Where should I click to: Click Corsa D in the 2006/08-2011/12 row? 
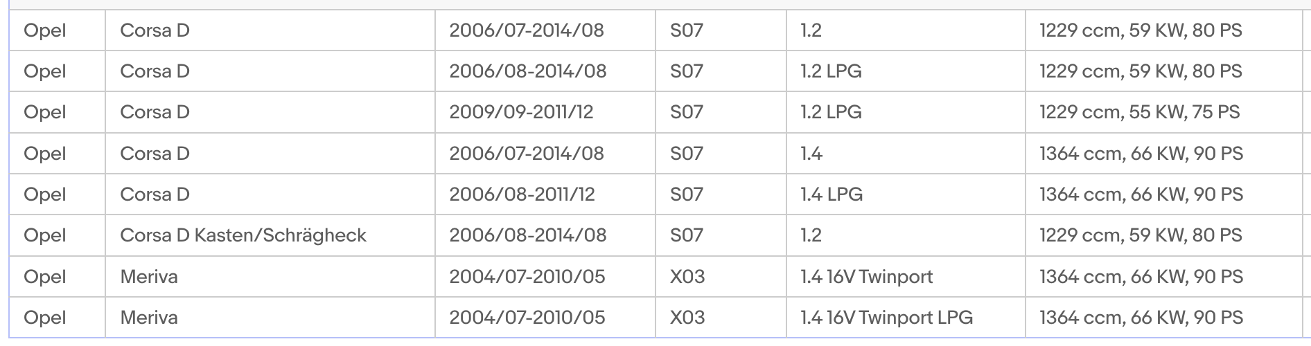tap(155, 194)
